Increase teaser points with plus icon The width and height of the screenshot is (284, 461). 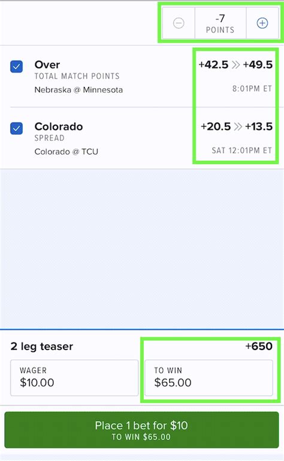[x=262, y=23]
